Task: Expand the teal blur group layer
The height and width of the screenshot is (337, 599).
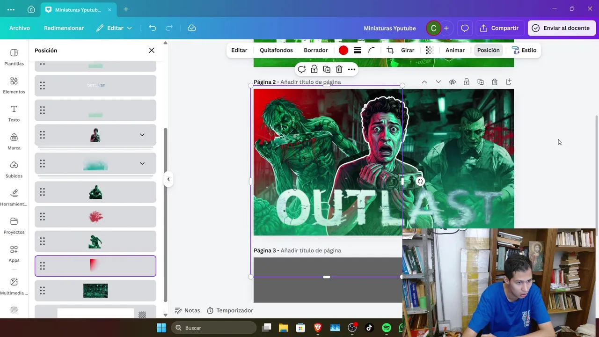Action: [142, 163]
